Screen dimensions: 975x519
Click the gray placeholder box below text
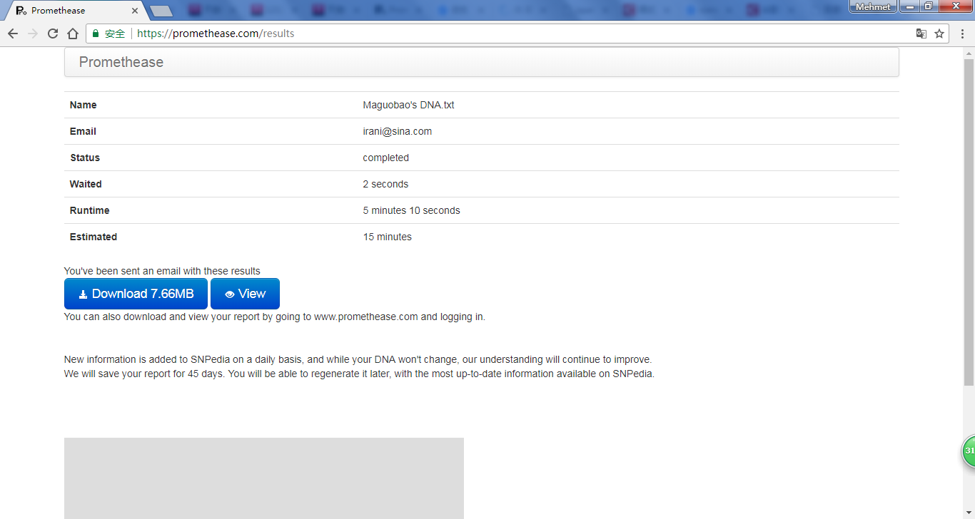coord(264,478)
